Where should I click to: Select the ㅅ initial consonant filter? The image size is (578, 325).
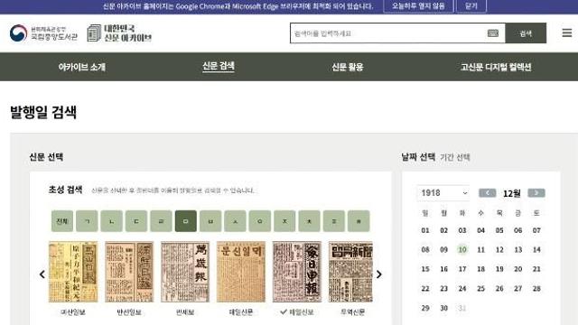[235, 221]
